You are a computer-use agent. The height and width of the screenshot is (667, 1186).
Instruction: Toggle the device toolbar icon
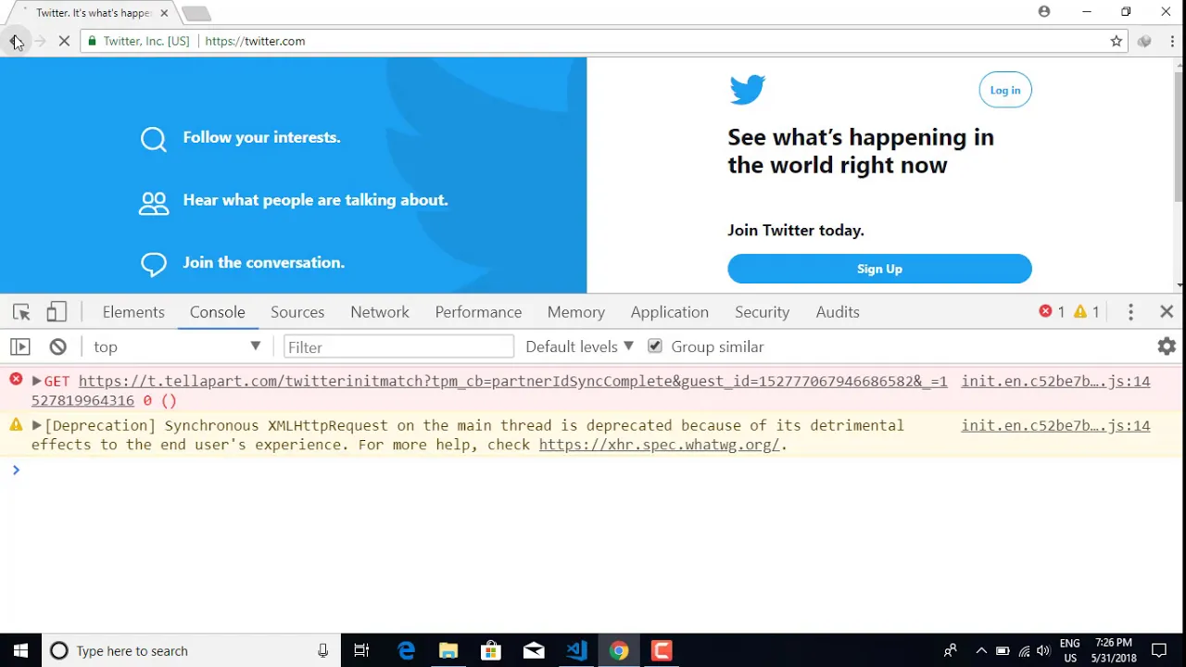tap(57, 312)
